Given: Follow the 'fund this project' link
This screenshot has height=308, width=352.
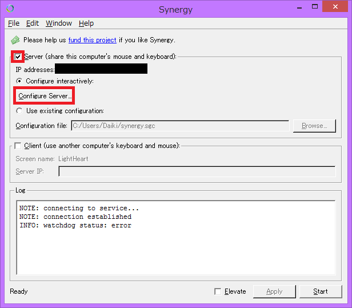Looking at the screenshot, I should tap(92, 40).
